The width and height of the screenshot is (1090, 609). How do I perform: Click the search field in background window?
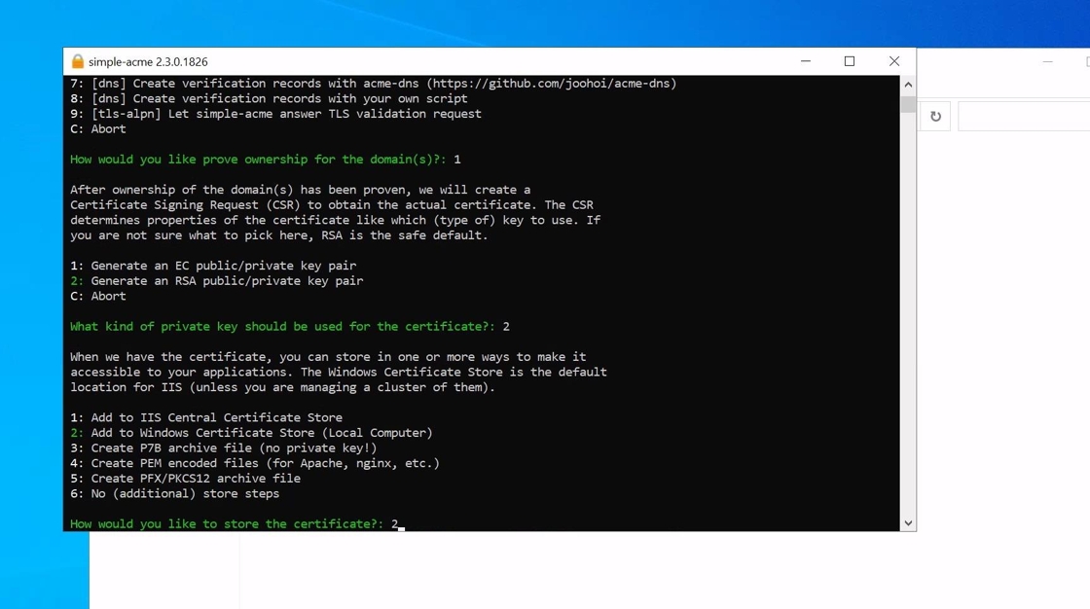click(x=1023, y=117)
